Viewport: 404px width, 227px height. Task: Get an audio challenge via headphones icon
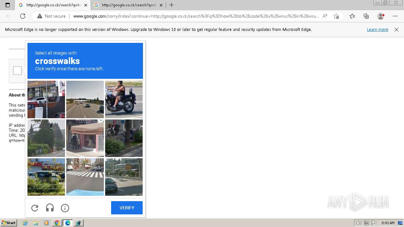[x=50, y=208]
